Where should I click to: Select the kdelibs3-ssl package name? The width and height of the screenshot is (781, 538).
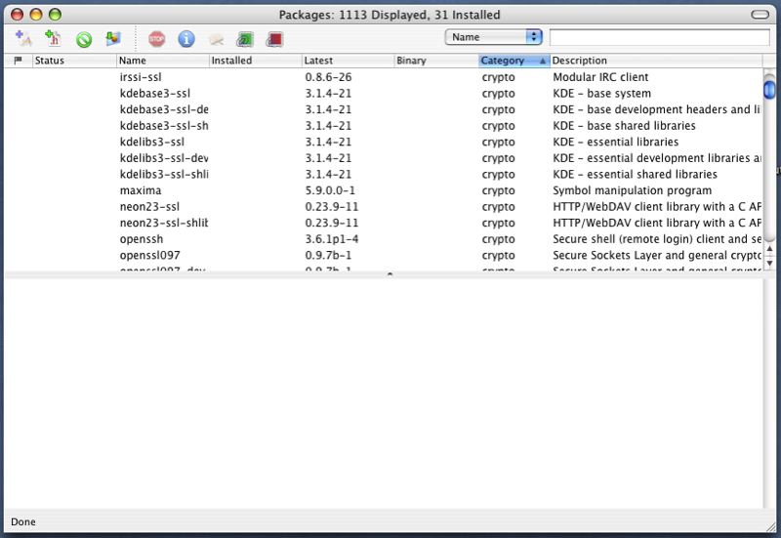point(152,142)
